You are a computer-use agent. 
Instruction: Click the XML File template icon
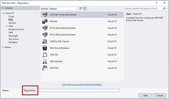45,55
